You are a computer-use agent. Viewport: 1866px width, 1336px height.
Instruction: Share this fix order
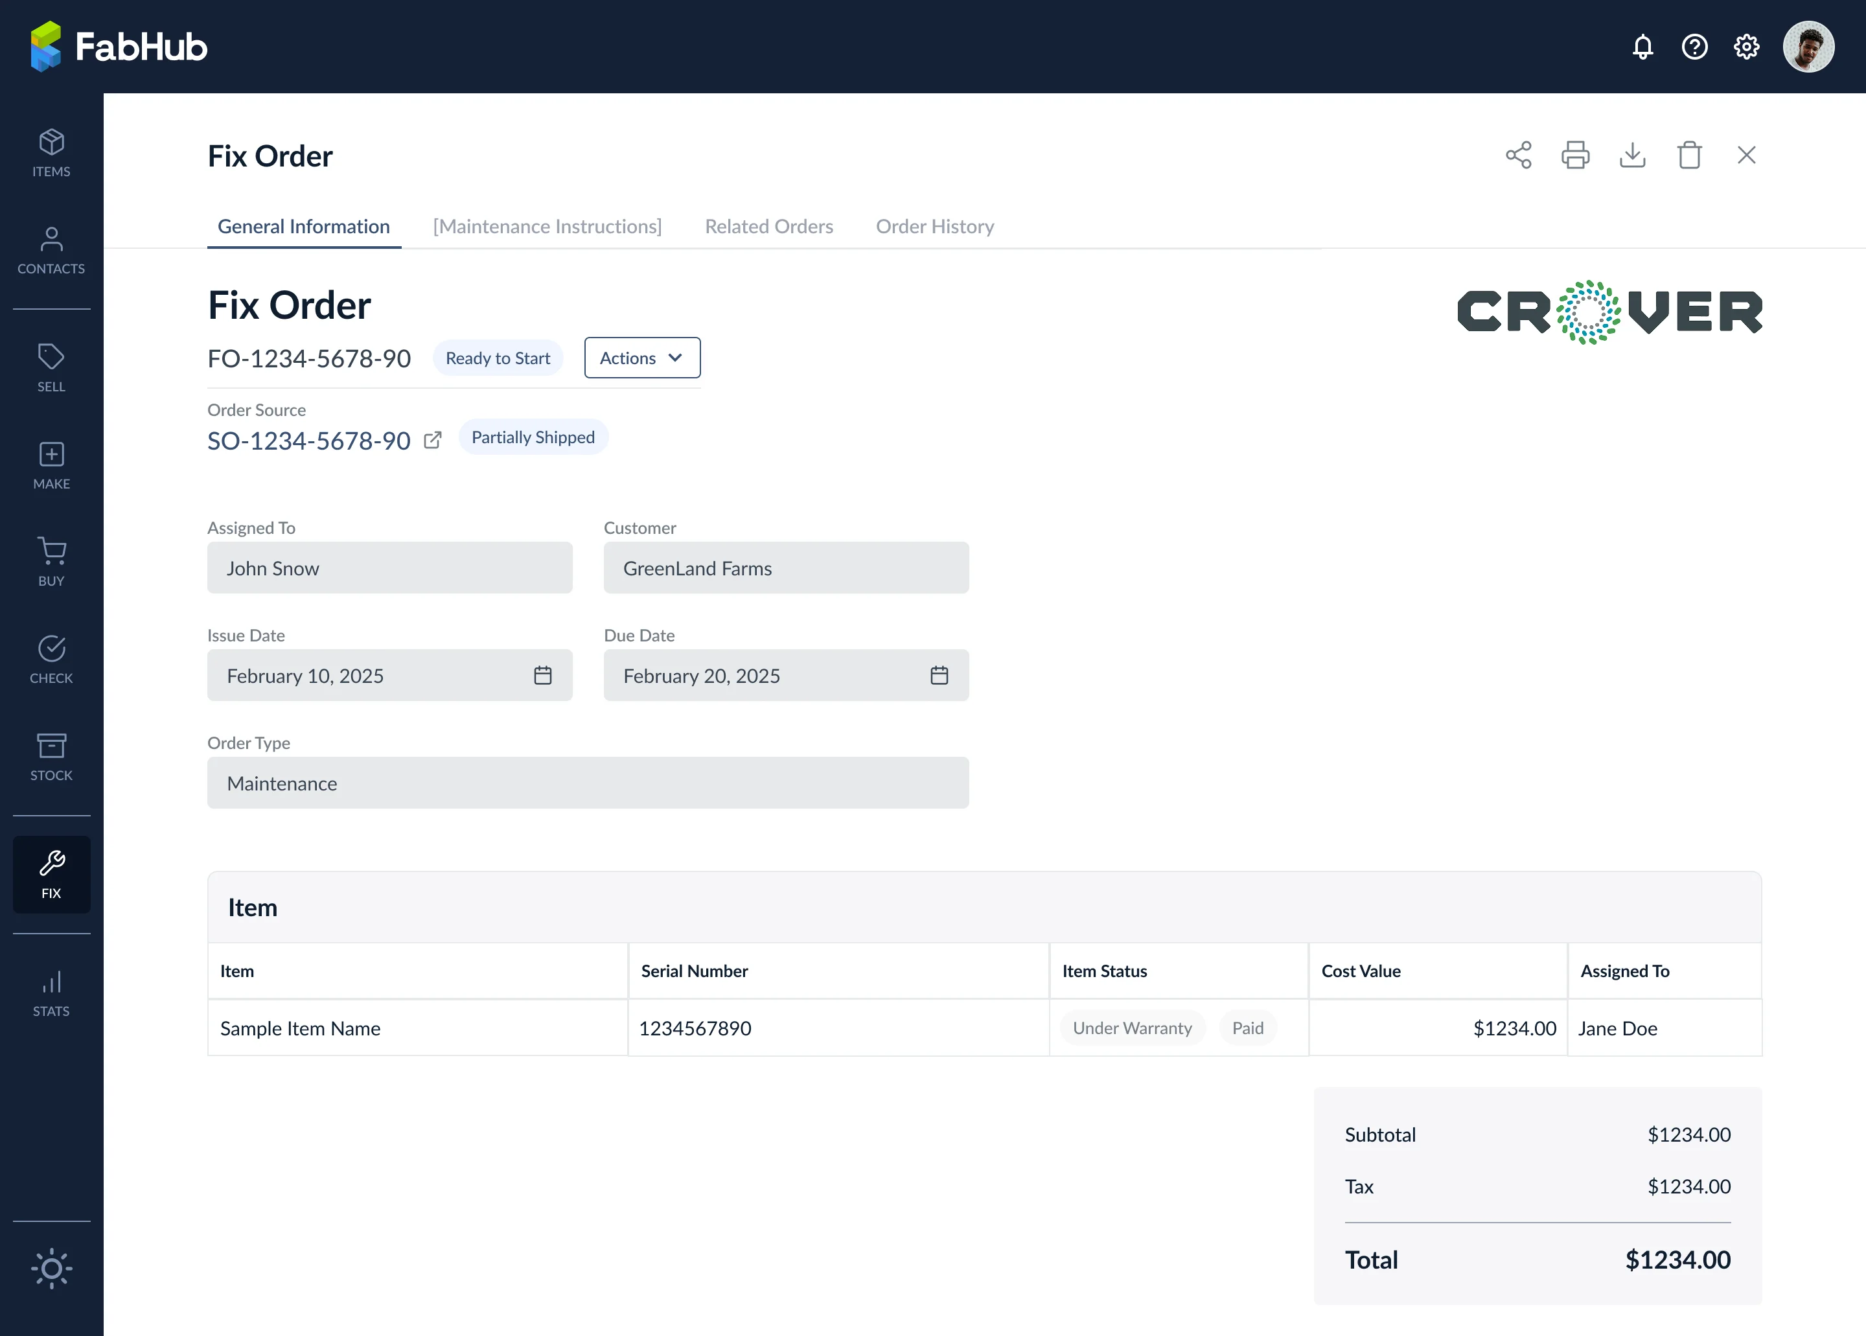1518,155
